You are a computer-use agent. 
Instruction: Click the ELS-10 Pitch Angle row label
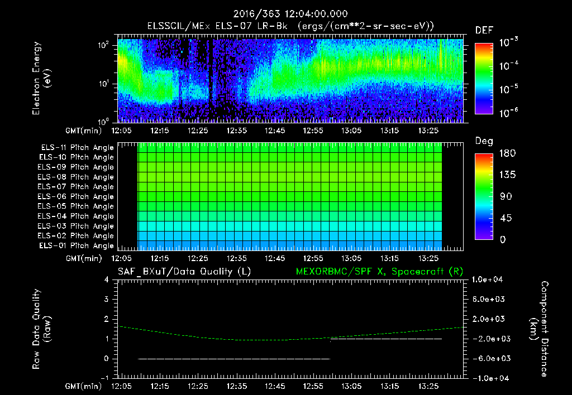coord(77,157)
